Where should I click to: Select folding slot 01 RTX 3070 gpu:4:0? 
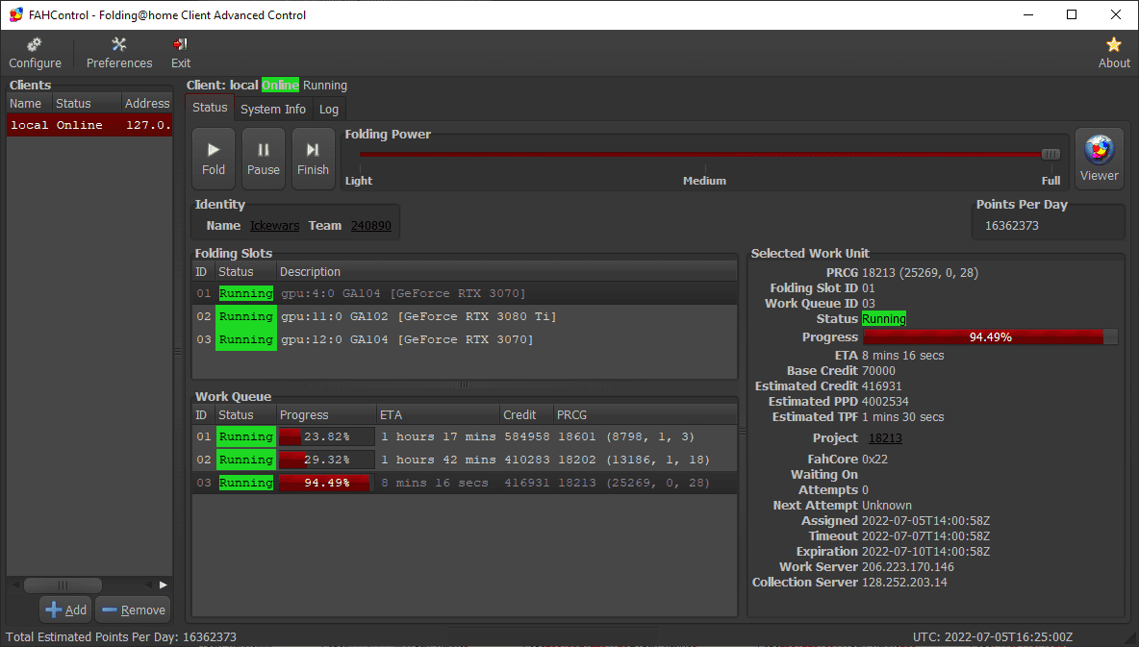click(x=465, y=293)
